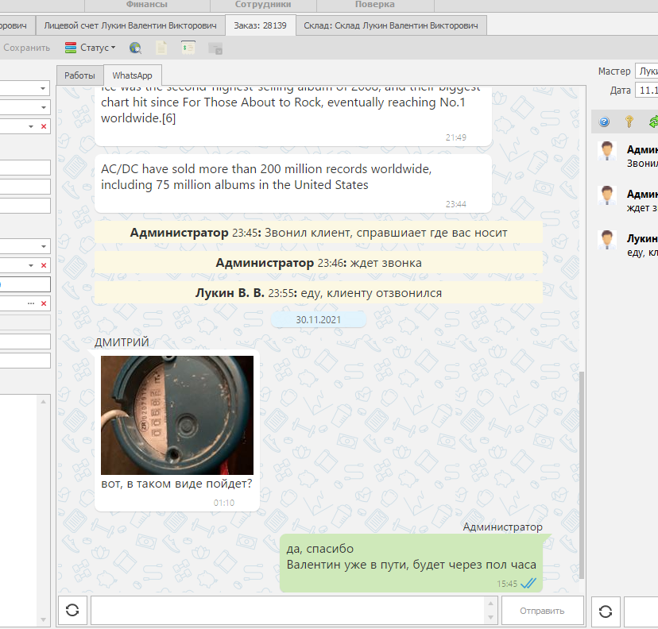Click the chat vertical scrollbar thumb
The width and height of the screenshot is (658, 629).
582,475
